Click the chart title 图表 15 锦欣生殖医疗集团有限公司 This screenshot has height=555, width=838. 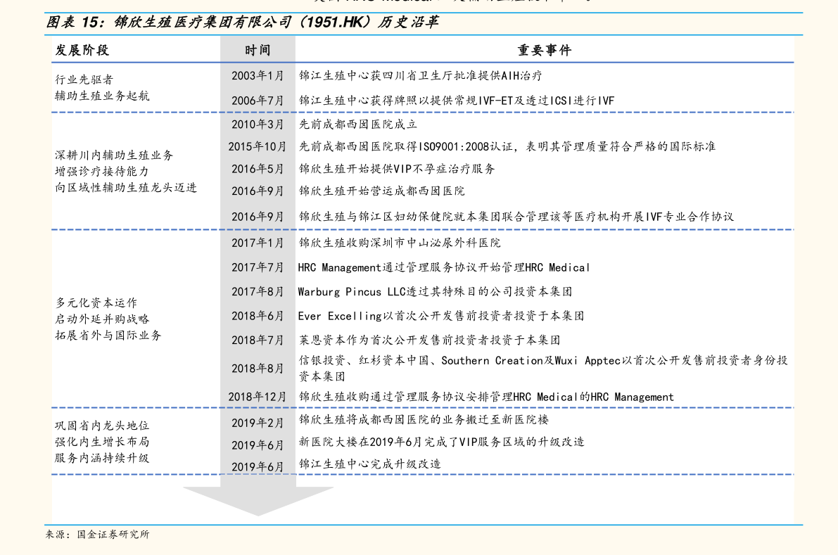[x=242, y=22]
